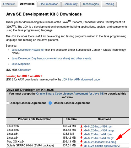Click download icon for linux-i586.tar.gz
The width and height of the screenshot is (131, 148).
coord(81,130)
